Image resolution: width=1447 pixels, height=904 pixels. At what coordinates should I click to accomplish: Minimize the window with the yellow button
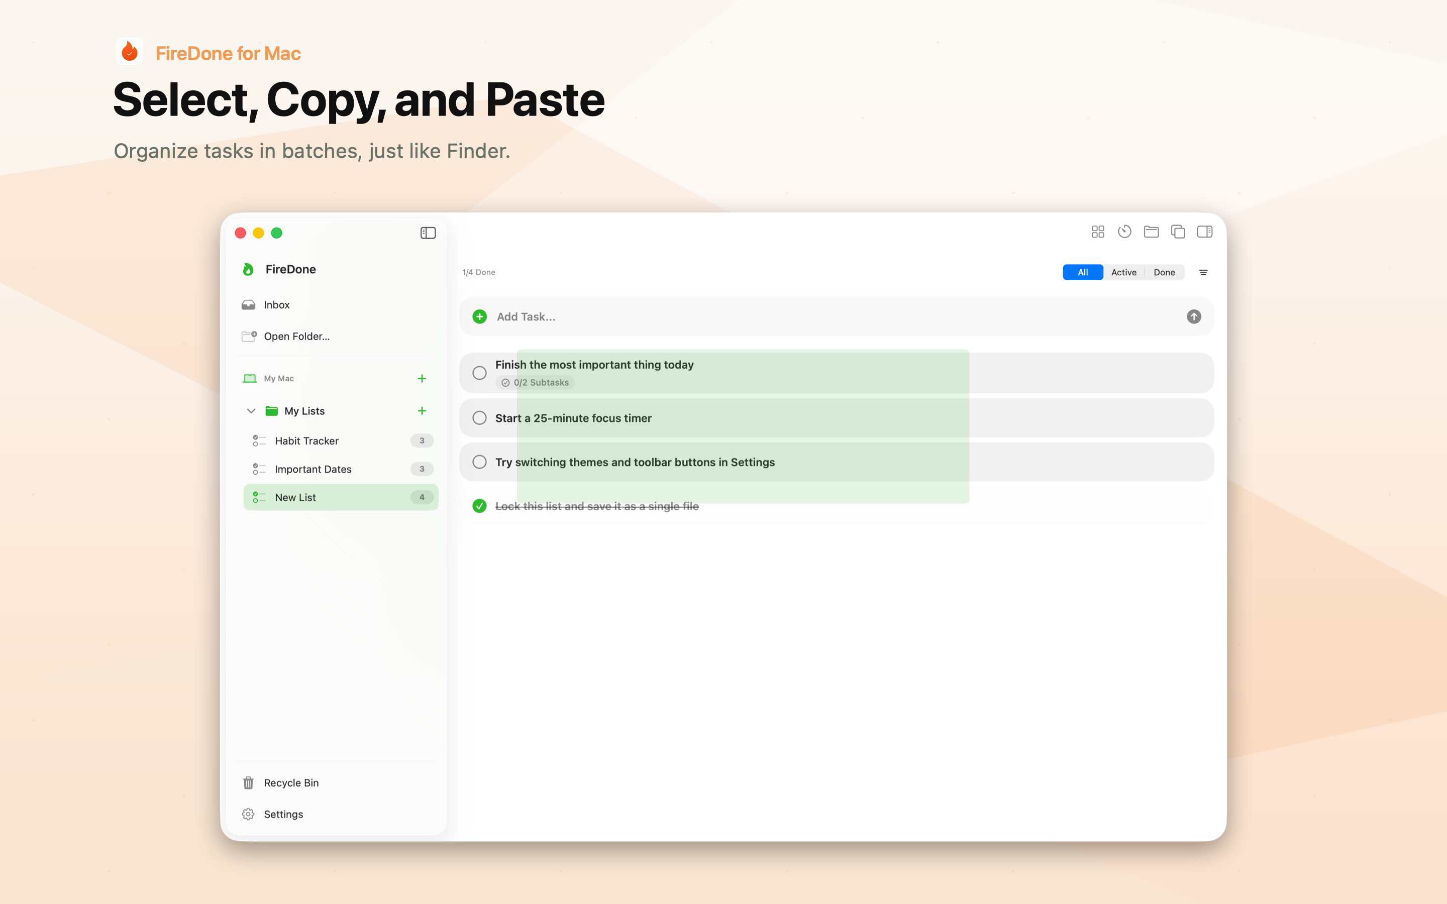point(258,233)
